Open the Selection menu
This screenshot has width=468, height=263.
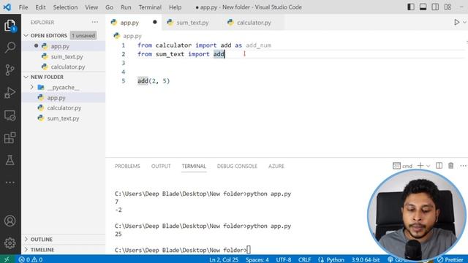65,7
